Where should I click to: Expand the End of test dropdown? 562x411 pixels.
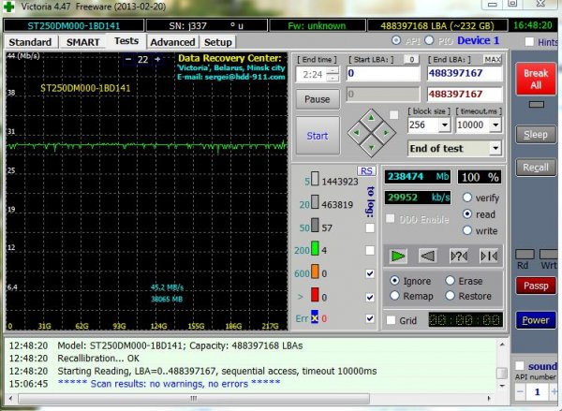click(x=495, y=148)
